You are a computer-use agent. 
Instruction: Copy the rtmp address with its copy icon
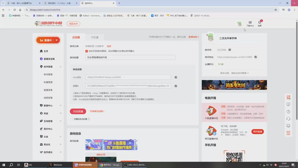click(x=176, y=77)
